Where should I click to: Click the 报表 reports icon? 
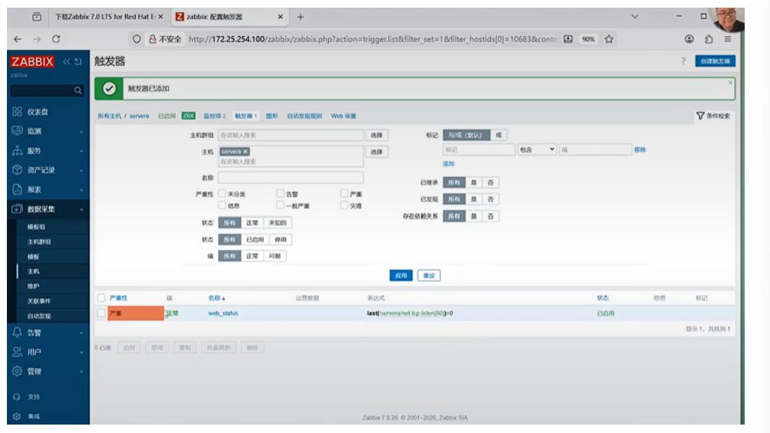pyautogui.click(x=17, y=189)
